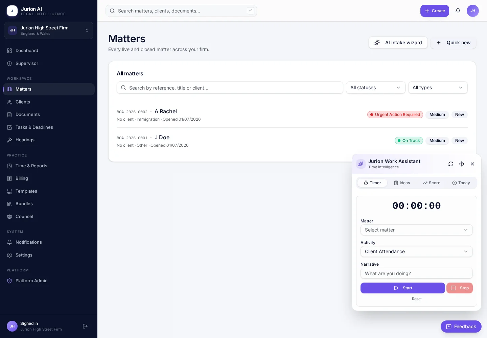
Task: Click the Create button
Action: pos(435,11)
